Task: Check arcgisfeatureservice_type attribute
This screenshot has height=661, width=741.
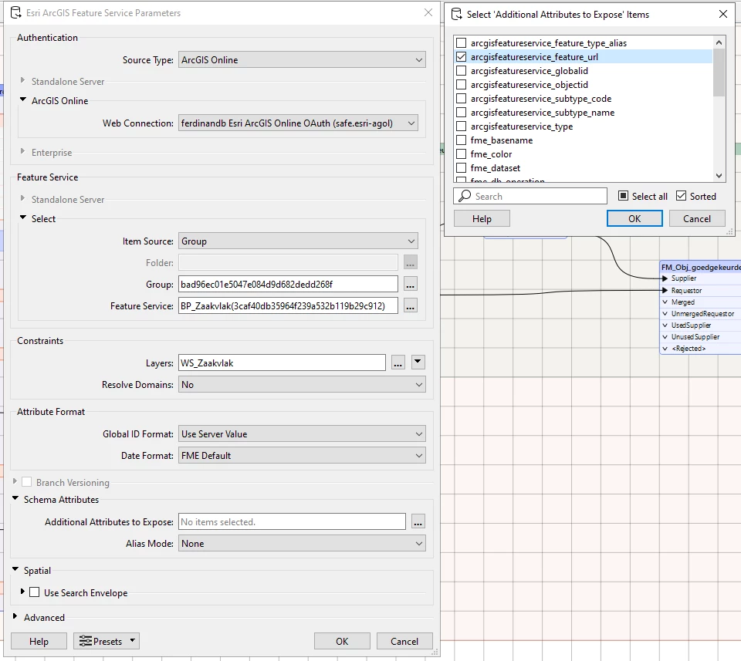Action: 462,126
